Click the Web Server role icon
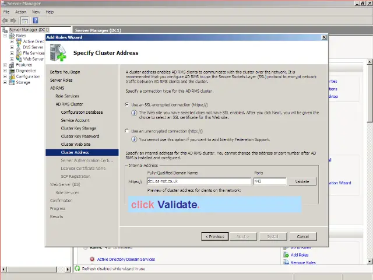The width and height of the screenshot is (373, 280). 19,59
